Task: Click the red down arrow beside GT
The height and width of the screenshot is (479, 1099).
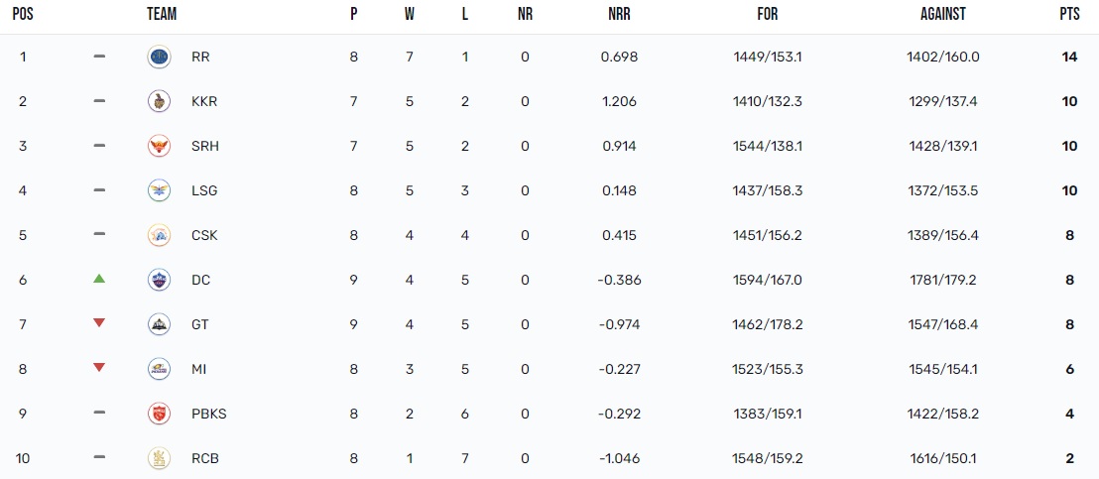Action: [99, 323]
